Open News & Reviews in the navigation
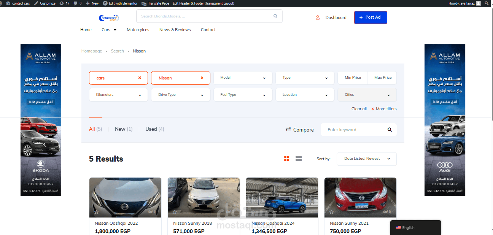 pyautogui.click(x=175, y=30)
